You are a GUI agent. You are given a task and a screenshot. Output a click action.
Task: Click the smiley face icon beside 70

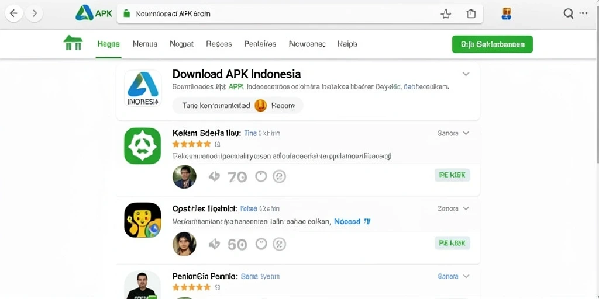click(261, 176)
